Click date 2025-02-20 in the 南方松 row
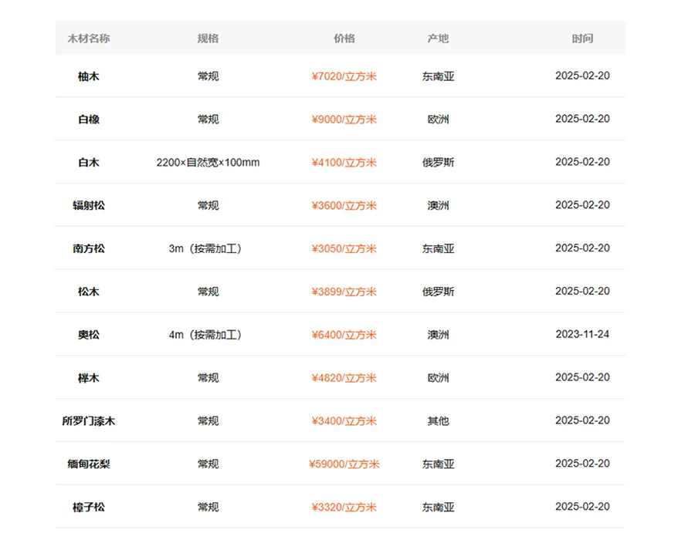The height and width of the screenshot is (540, 695). tap(582, 248)
